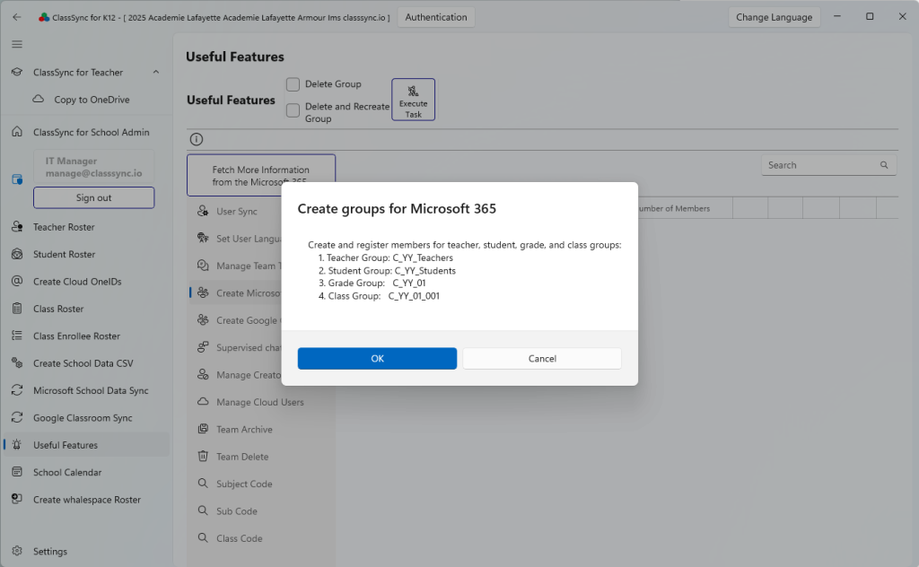Click Fetch More Information from Microsoft 365
The image size is (919, 567).
[261, 175]
